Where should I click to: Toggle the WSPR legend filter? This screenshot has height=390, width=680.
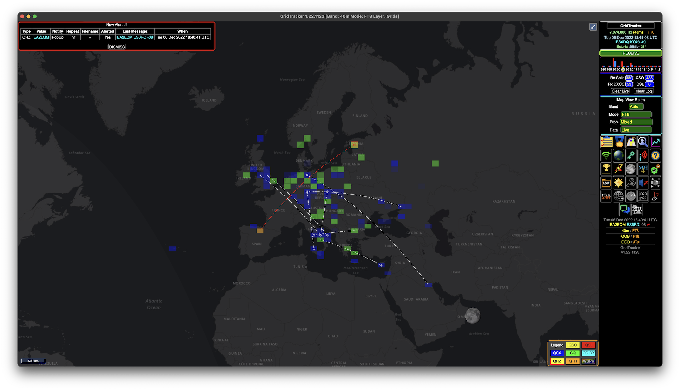[588, 361]
